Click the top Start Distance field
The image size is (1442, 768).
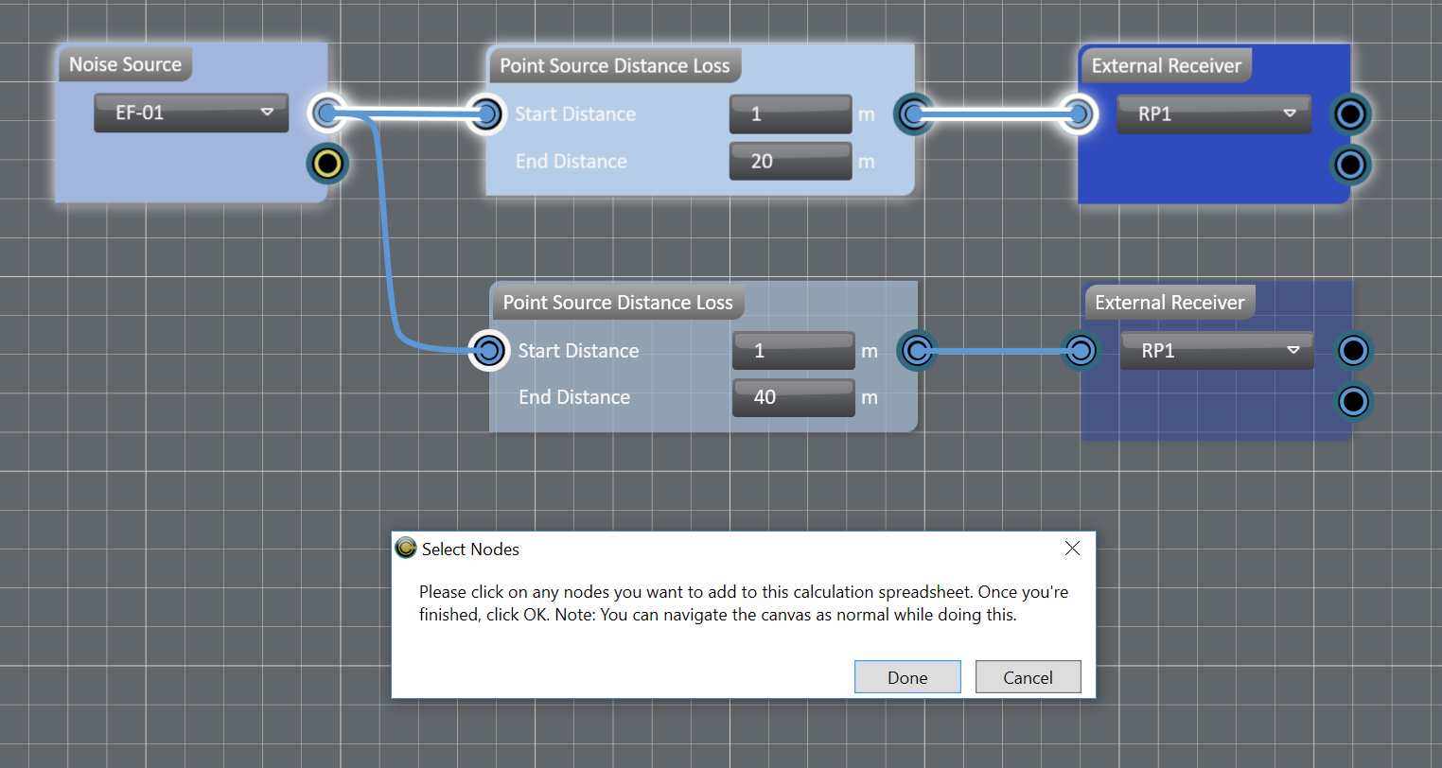point(790,114)
